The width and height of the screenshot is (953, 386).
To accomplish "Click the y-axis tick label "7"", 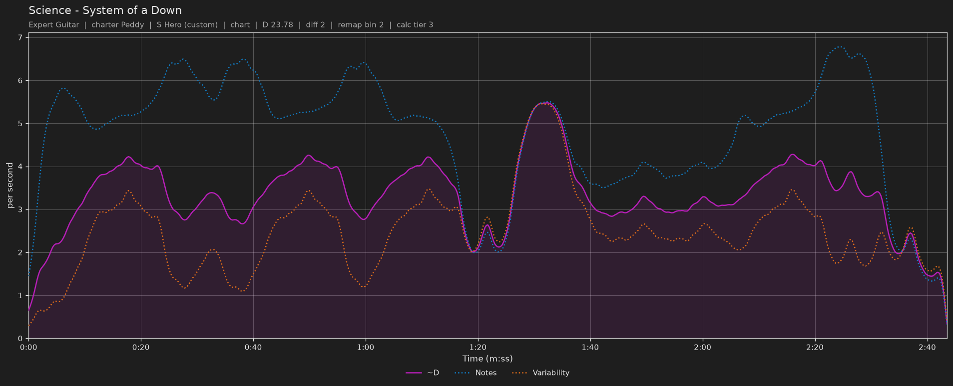I will tap(20, 37).
